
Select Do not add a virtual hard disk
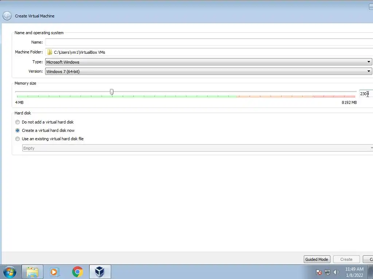click(x=44, y=122)
